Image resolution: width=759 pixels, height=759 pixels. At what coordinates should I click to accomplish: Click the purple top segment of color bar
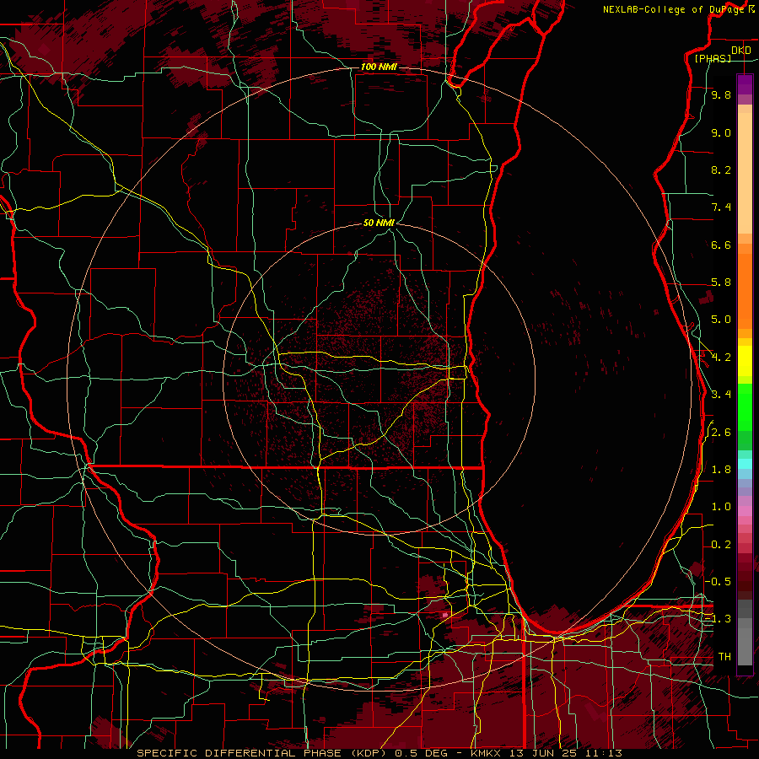pyautogui.click(x=745, y=85)
